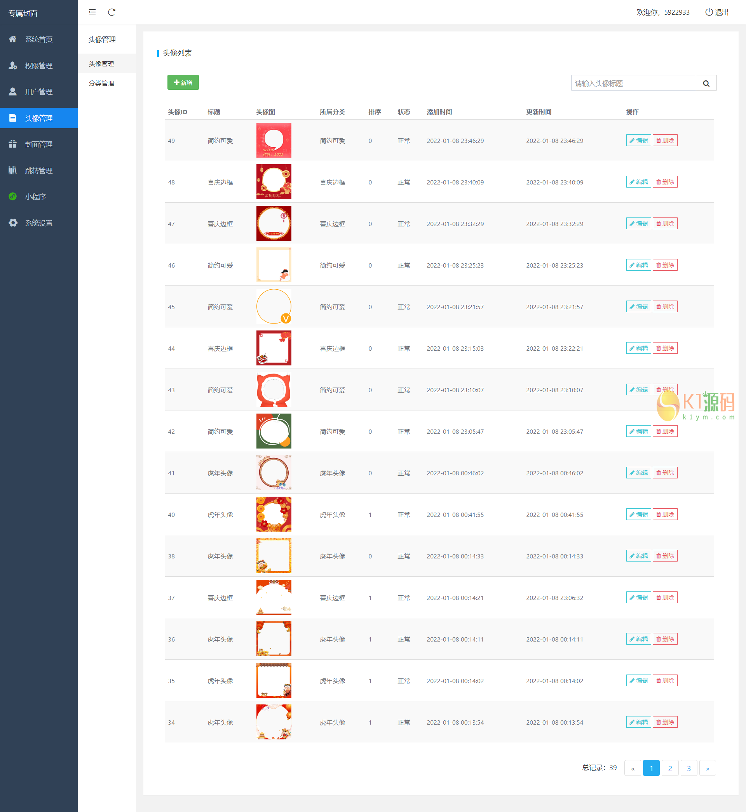Image resolution: width=746 pixels, height=812 pixels.
Task: Go to pagination page 2
Action: point(670,768)
